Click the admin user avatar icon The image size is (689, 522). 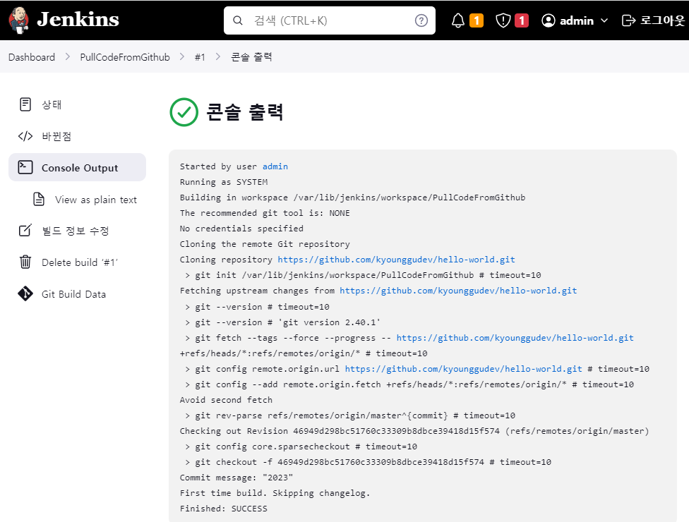[x=549, y=20]
